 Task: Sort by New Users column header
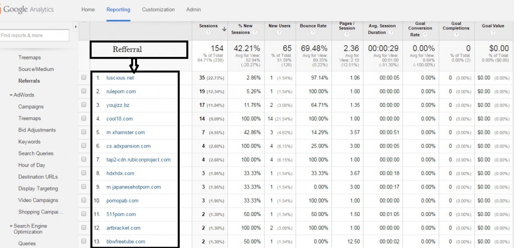click(279, 26)
